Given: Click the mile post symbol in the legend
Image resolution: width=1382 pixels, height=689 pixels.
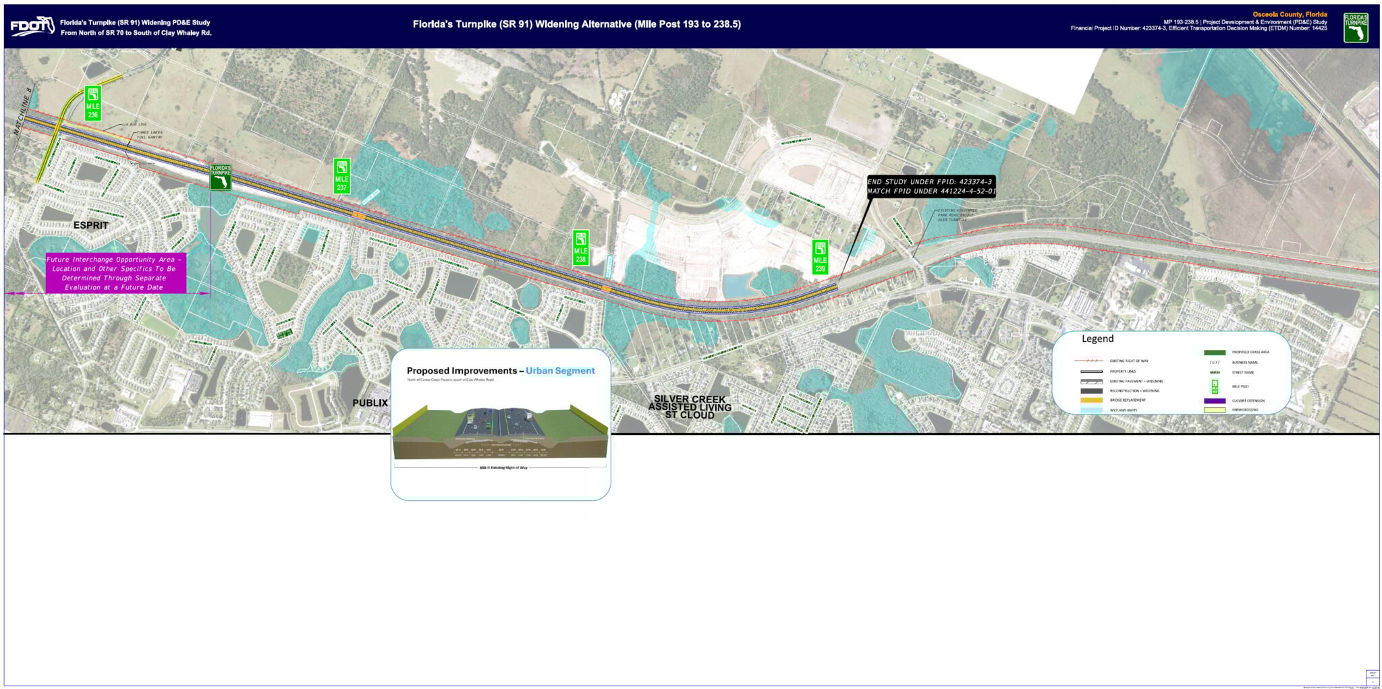Looking at the screenshot, I should click(1215, 386).
